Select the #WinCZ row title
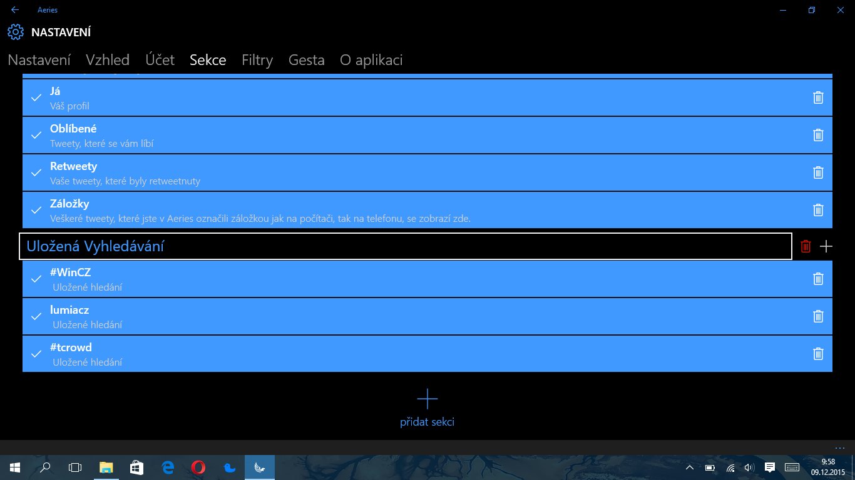855x480 pixels. 69,272
